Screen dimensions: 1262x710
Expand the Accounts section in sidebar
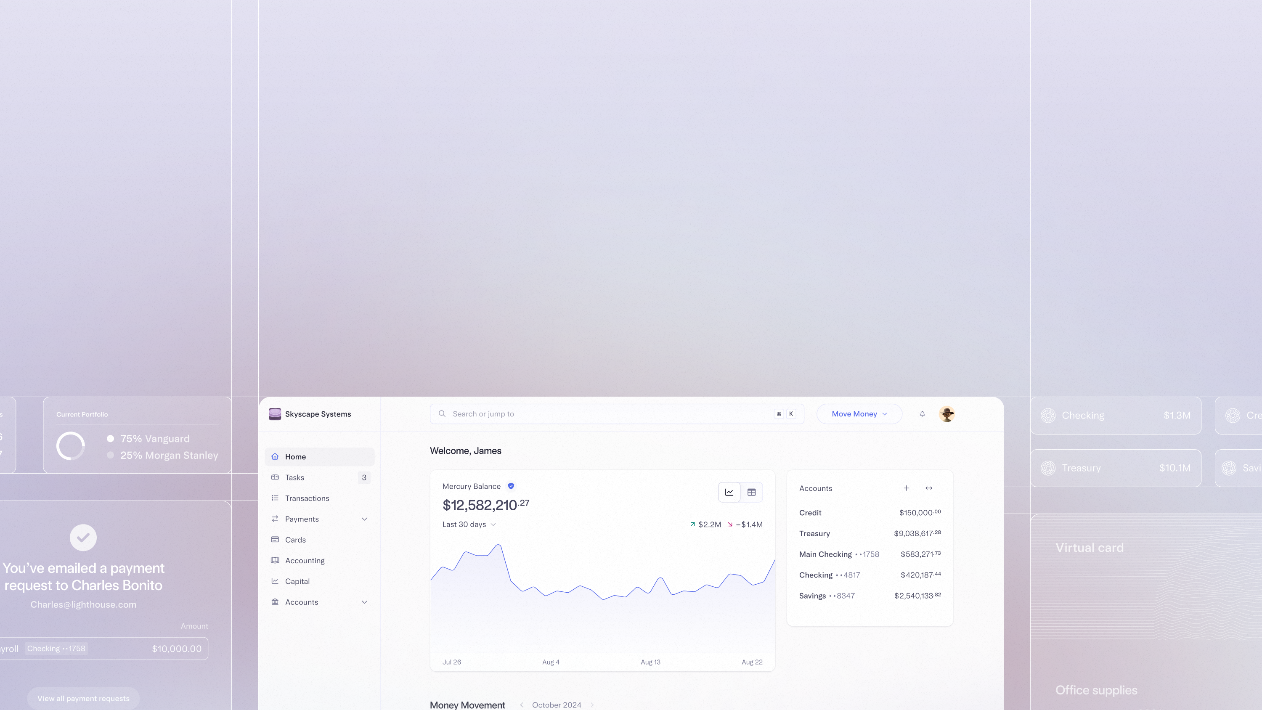(x=364, y=602)
